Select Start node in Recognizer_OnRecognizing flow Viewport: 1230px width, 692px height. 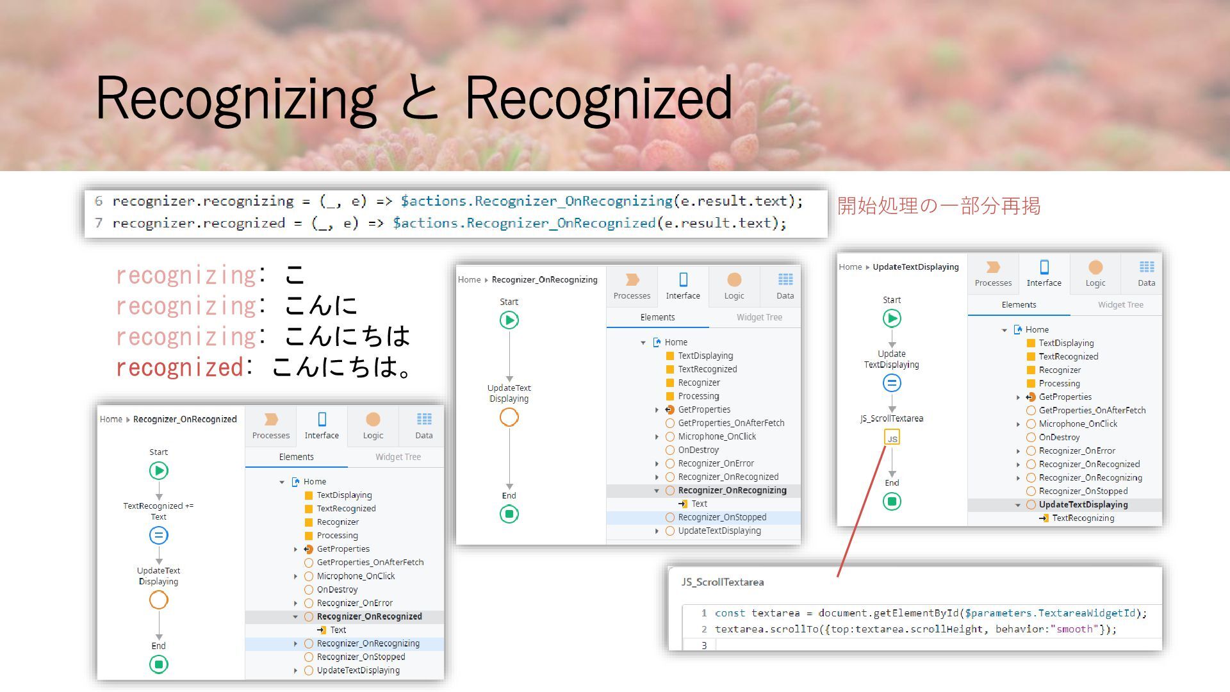coord(509,320)
